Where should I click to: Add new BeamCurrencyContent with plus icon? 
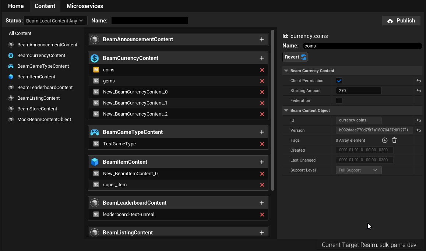tap(262, 58)
